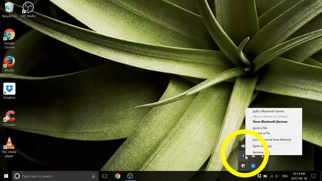Select the CCleaner desktop shortcut
The image size is (322, 181).
[x=9, y=118]
